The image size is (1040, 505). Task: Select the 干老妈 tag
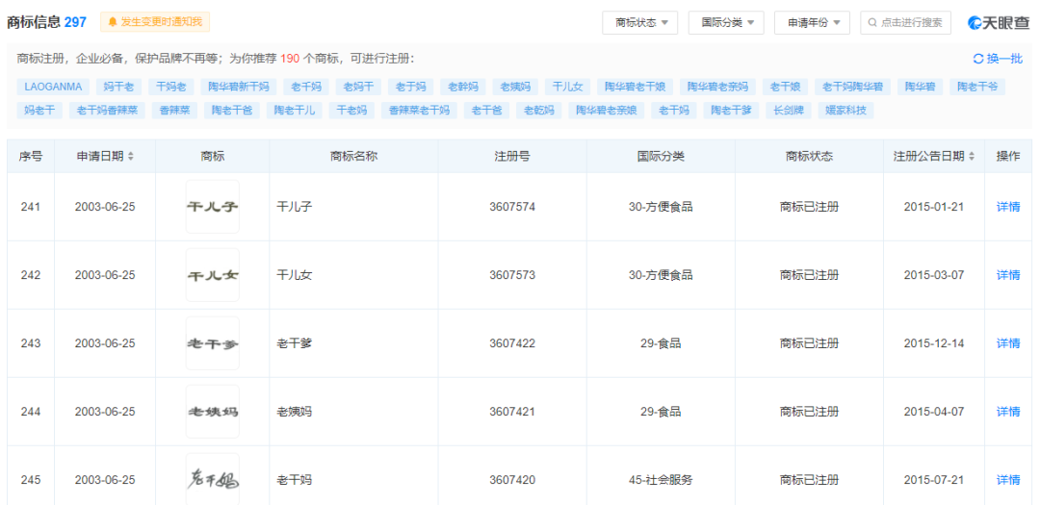[x=351, y=111]
